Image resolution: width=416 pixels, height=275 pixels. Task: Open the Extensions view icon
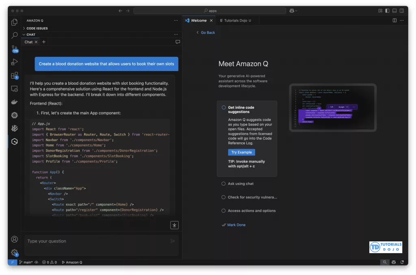(15, 75)
